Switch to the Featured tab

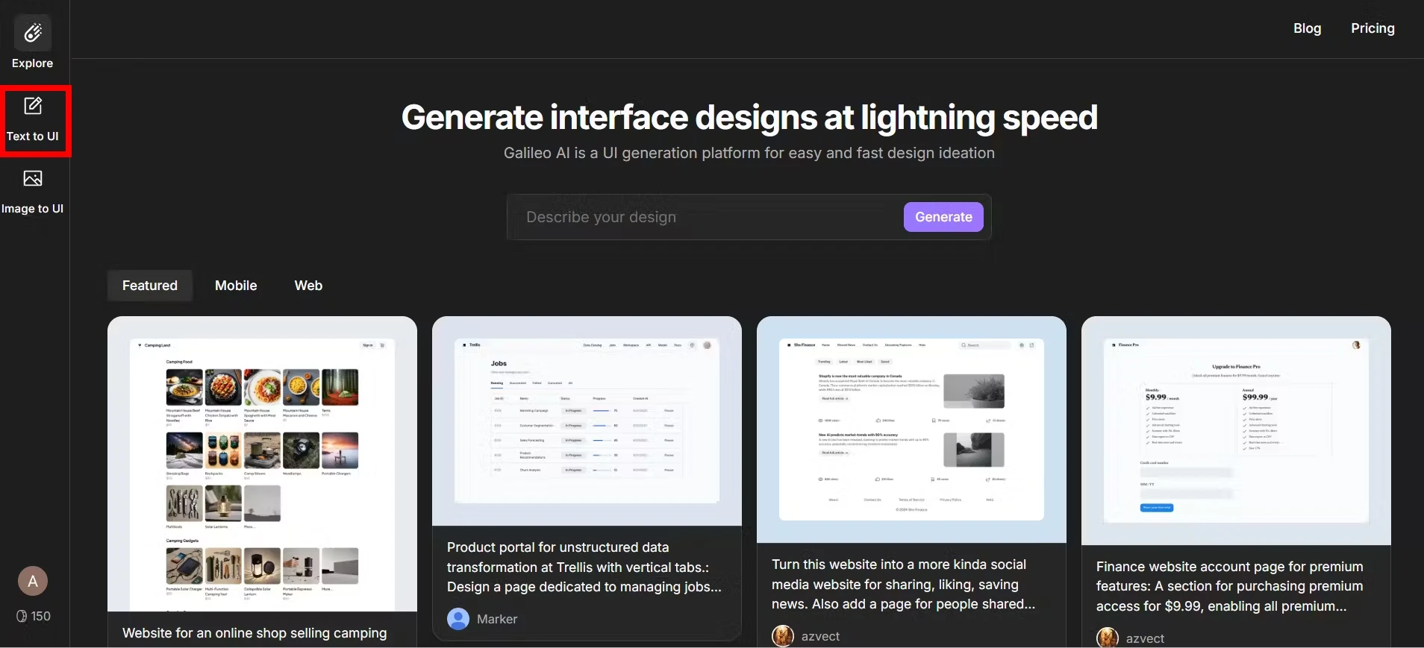click(x=150, y=286)
